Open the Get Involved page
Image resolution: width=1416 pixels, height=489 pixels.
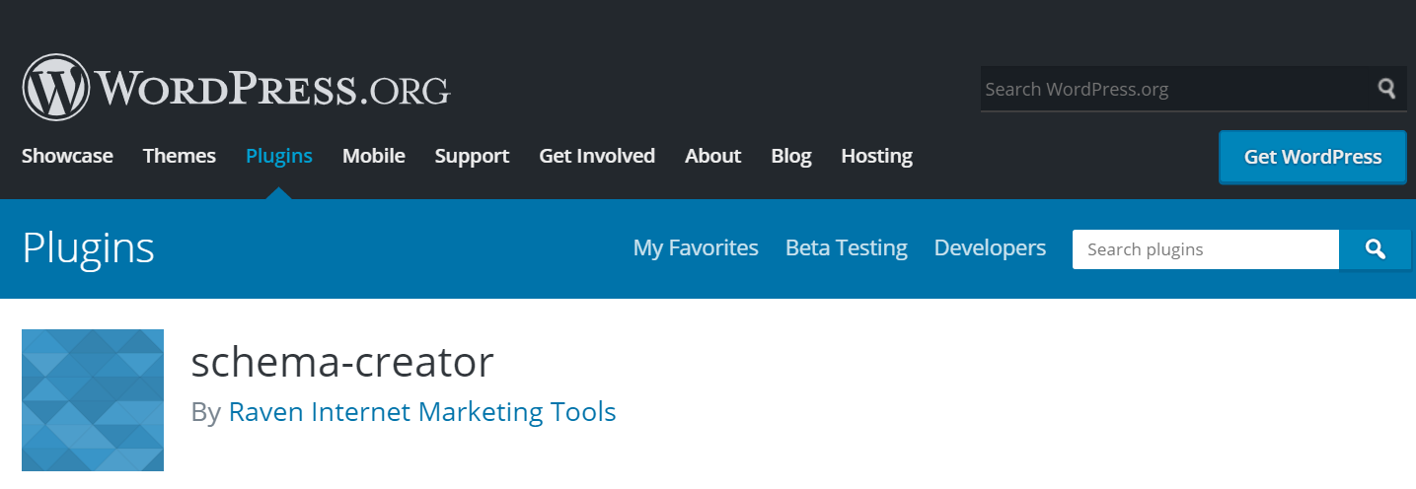(597, 156)
